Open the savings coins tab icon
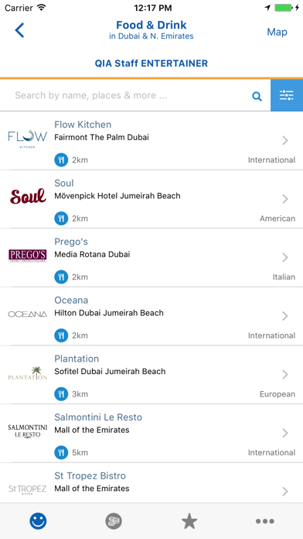The height and width of the screenshot is (539, 303). (114, 521)
